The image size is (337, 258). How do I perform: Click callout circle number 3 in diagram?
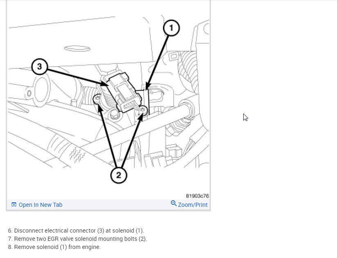(40, 66)
